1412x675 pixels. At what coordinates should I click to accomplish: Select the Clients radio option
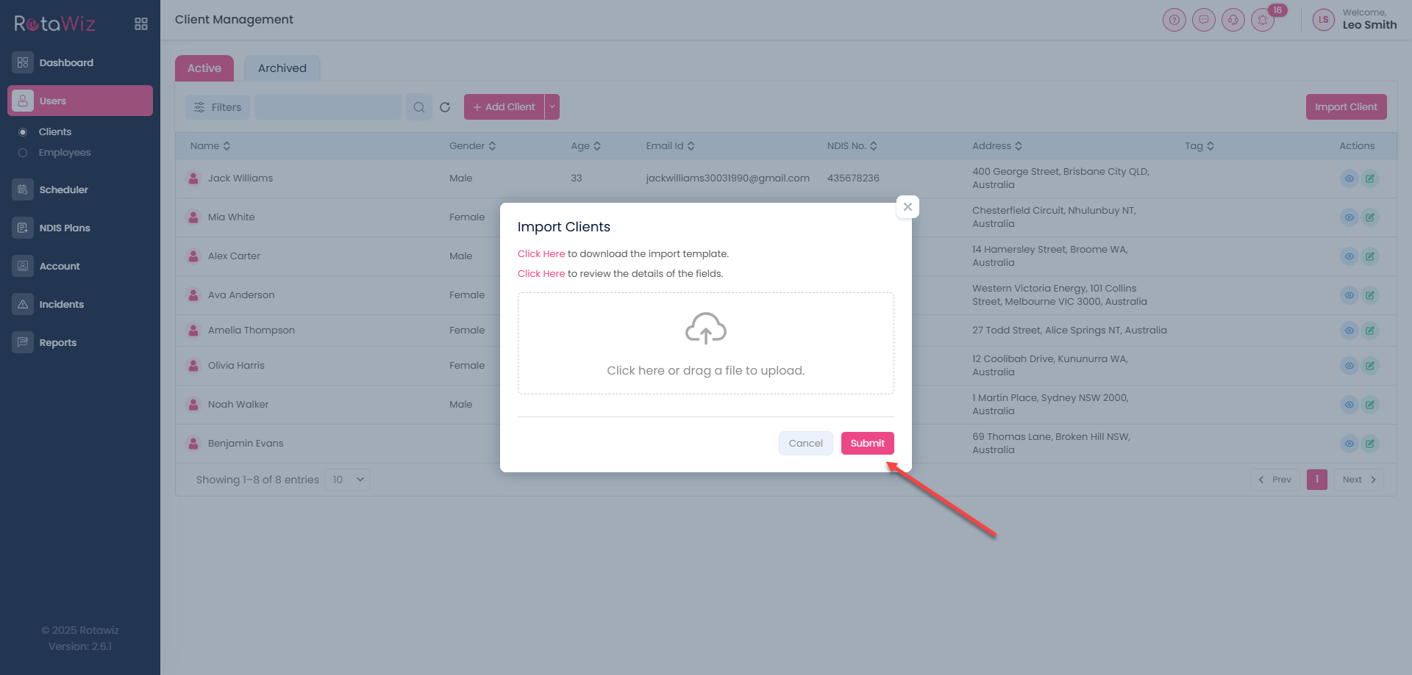(23, 132)
